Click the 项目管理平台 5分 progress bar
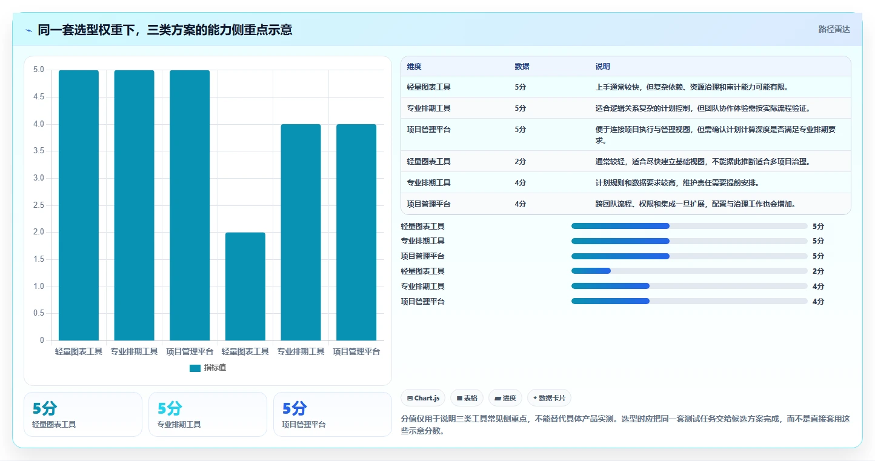Image resolution: width=875 pixels, height=461 pixels. tap(690, 256)
